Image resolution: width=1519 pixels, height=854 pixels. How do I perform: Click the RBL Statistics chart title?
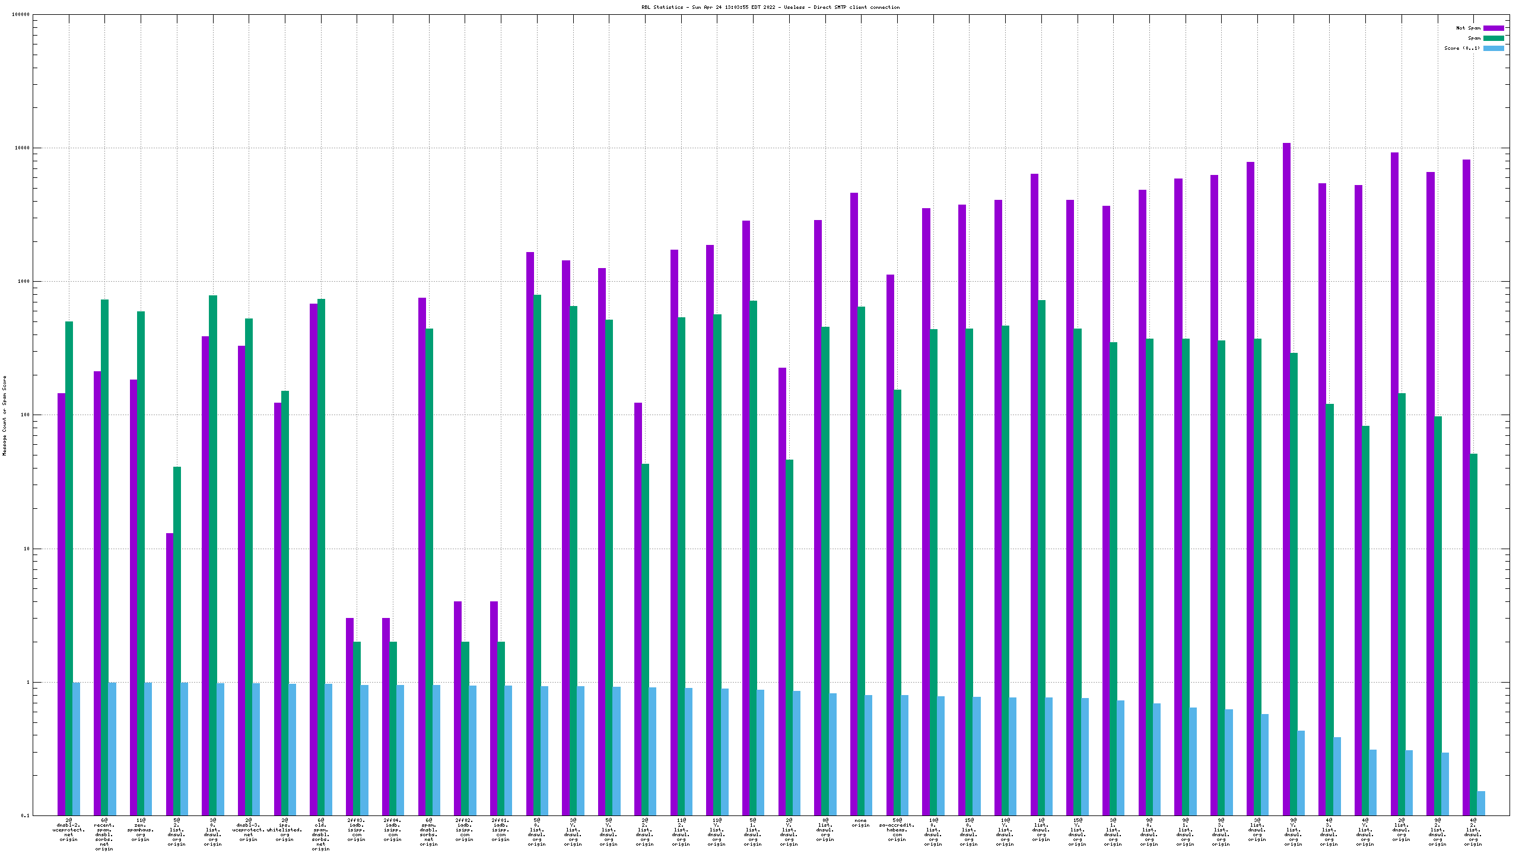(x=770, y=7)
